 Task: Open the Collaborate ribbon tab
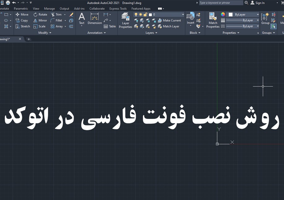(97, 9)
